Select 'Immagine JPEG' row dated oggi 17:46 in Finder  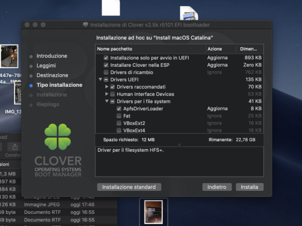point(58,204)
